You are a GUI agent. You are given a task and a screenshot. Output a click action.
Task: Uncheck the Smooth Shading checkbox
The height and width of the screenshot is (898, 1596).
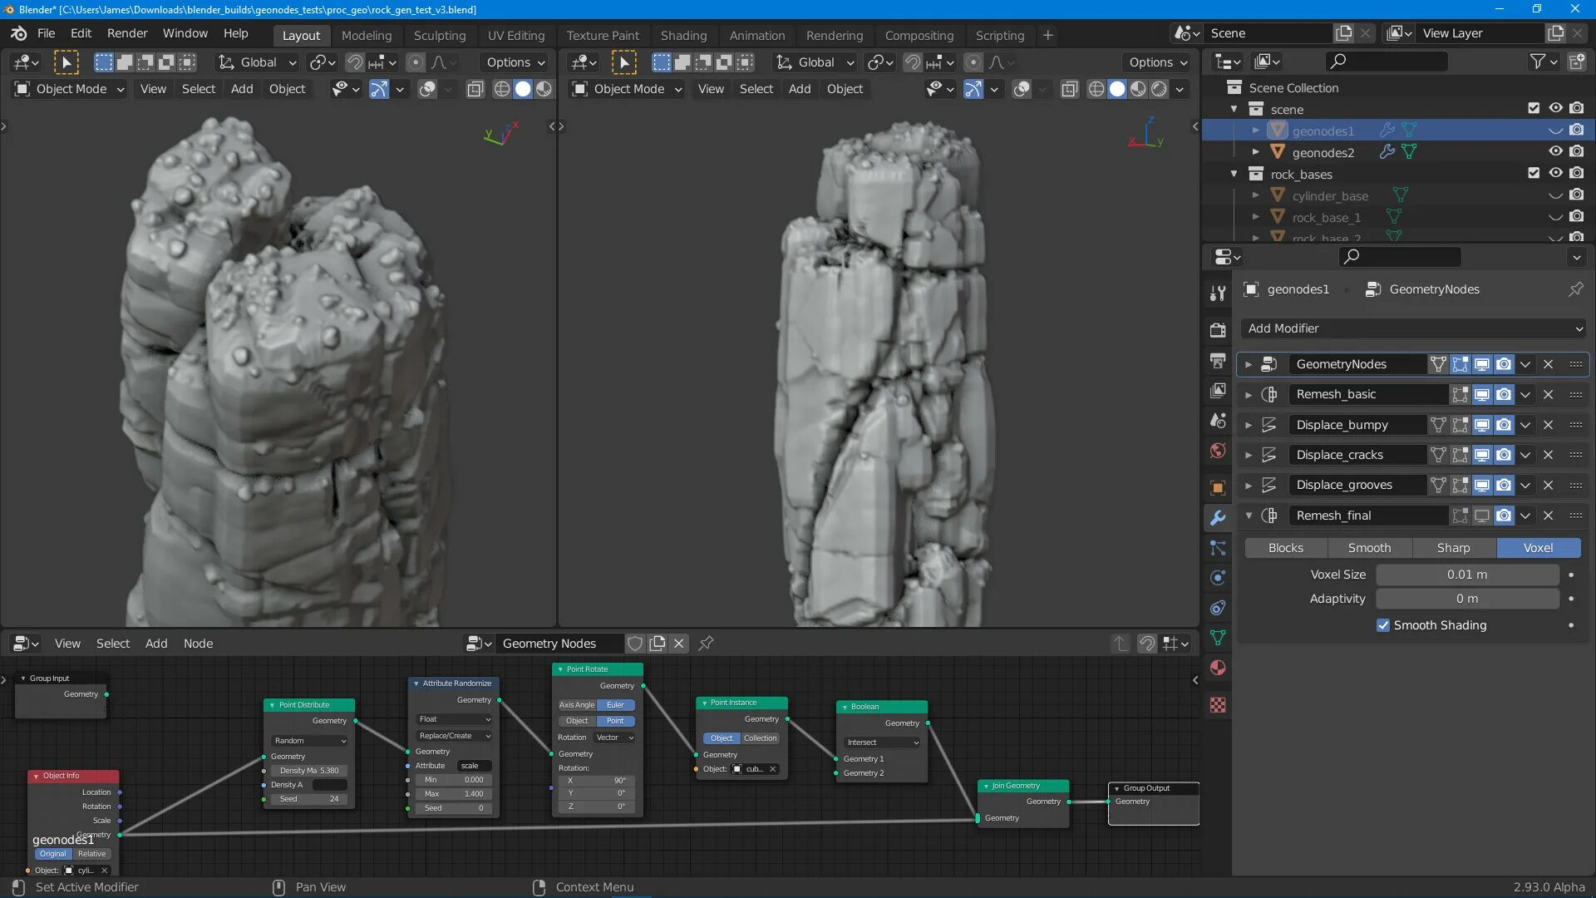1383,625
